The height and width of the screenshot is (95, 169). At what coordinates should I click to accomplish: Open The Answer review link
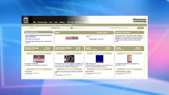pos(28,72)
